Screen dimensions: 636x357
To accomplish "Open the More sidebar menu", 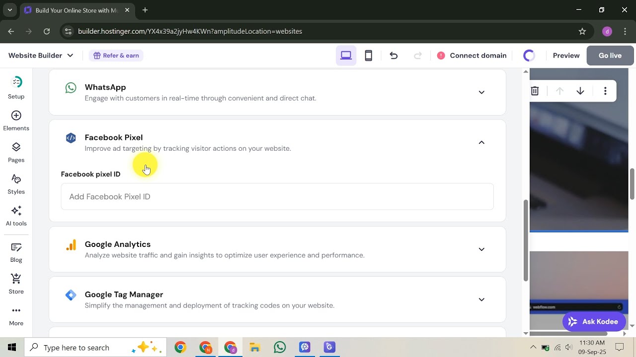I will tap(16, 316).
